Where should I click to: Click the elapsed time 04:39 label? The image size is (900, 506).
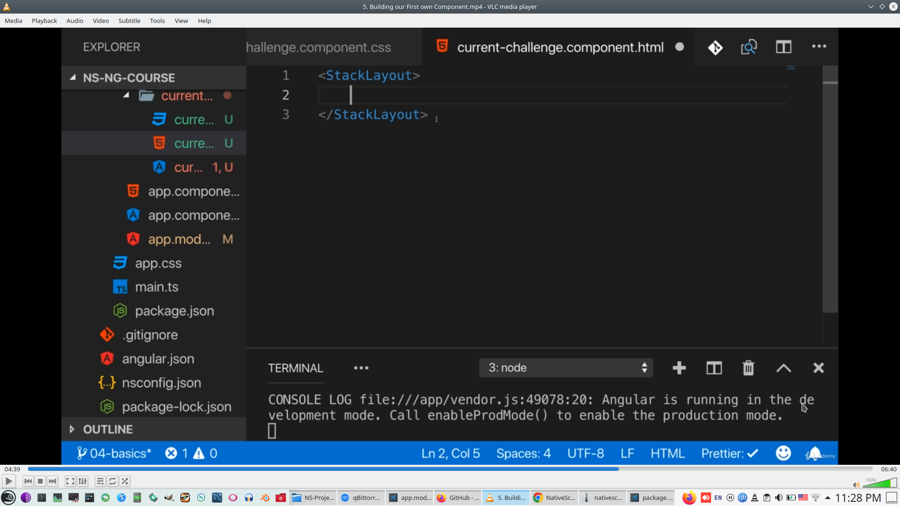point(12,469)
